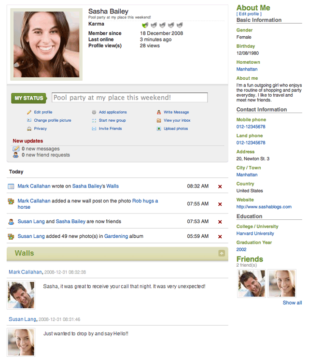Delete the Gardening album activity entry
The image size is (309, 360).
(x=220, y=237)
